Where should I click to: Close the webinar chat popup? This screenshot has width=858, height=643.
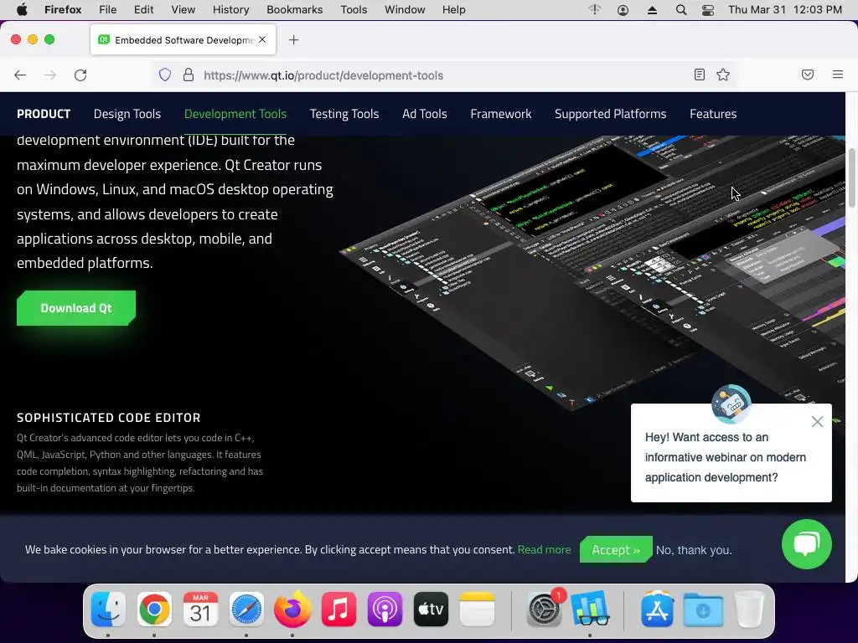click(x=817, y=422)
